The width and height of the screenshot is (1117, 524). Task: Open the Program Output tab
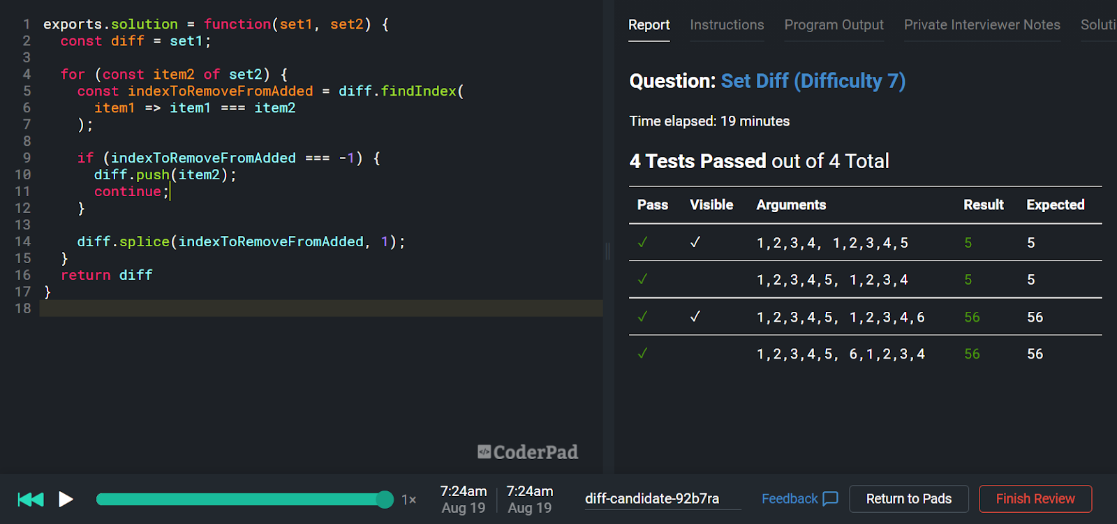[834, 25]
